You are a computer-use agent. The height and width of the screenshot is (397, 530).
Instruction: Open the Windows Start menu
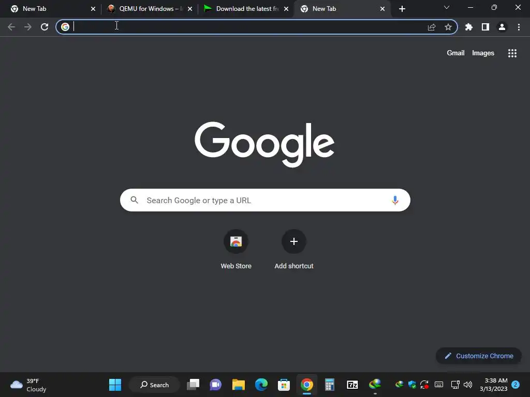coord(115,385)
